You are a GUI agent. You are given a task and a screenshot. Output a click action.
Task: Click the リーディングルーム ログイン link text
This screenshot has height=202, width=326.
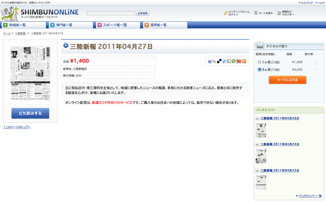tap(239, 13)
